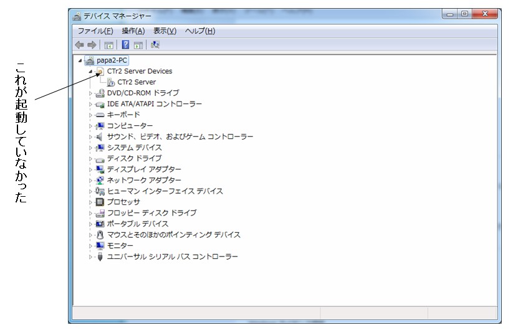The width and height of the screenshot is (518, 335).
Task: Open the 表示(V) menu
Action: click(x=165, y=31)
